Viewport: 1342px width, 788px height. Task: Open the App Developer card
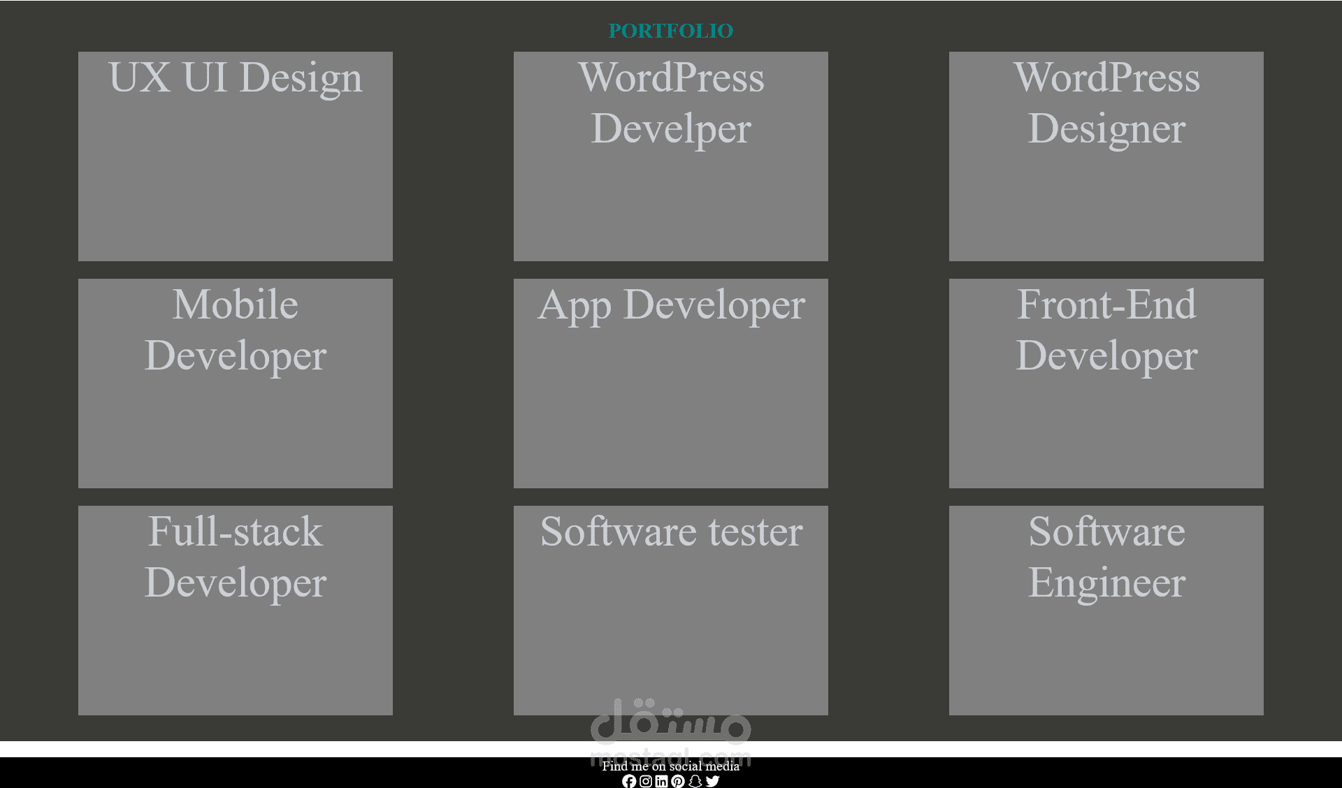670,405
